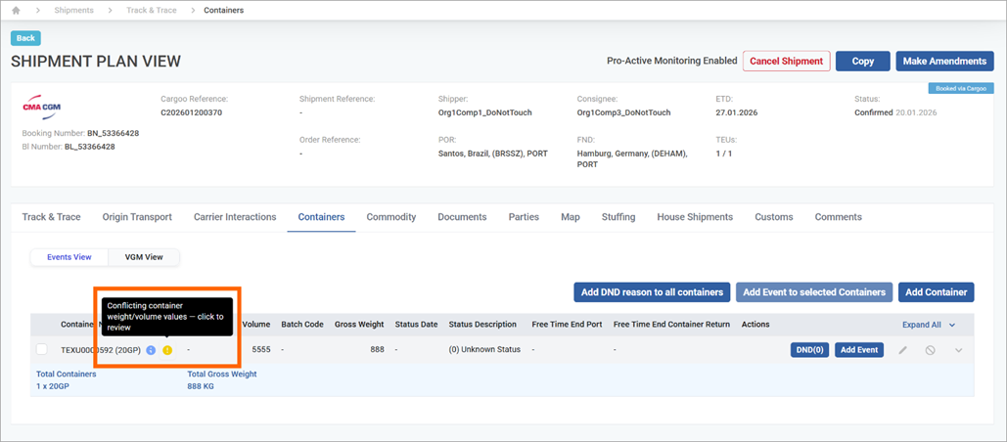Click the DND(0) button

810,350
